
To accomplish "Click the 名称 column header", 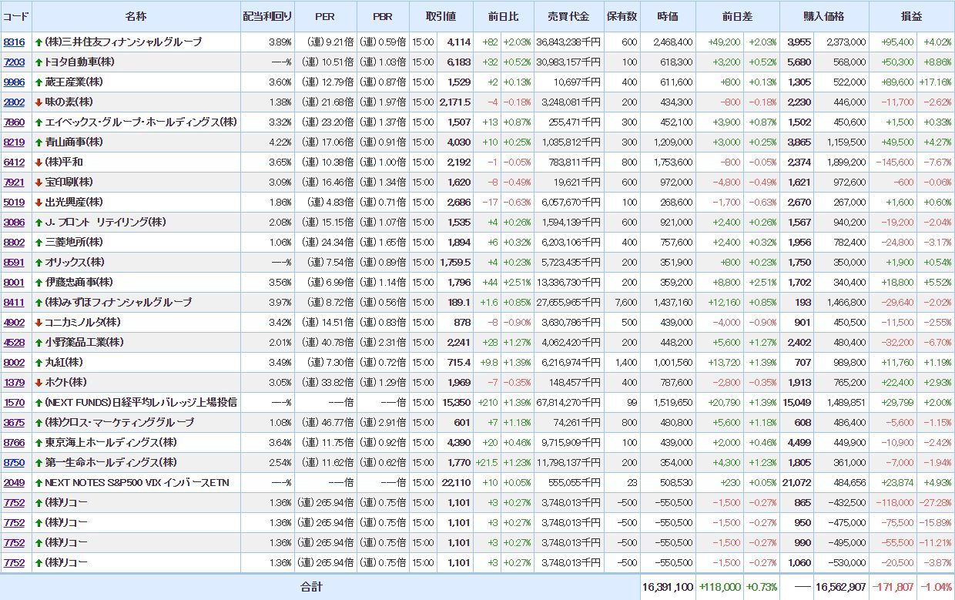I will pyautogui.click(x=136, y=16).
